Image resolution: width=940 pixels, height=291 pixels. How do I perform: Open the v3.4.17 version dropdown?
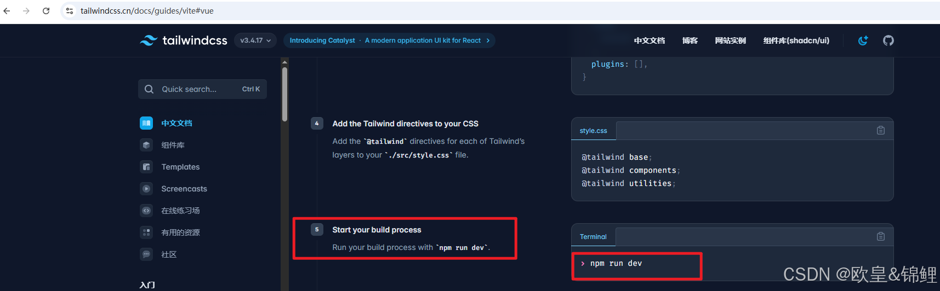255,40
